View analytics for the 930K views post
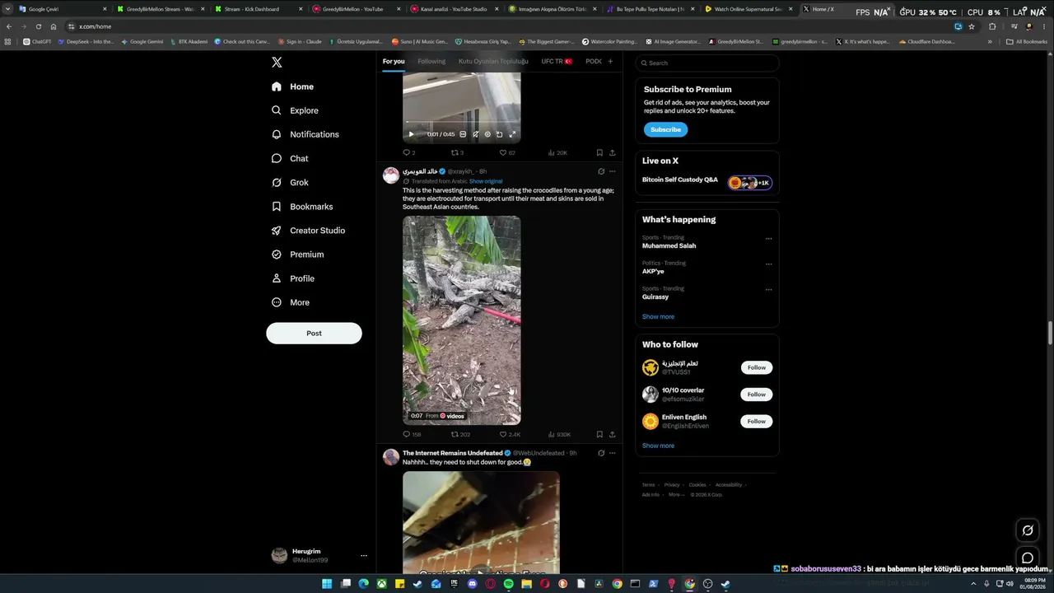This screenshot has width=1054, height=593. tap(559, 434)
